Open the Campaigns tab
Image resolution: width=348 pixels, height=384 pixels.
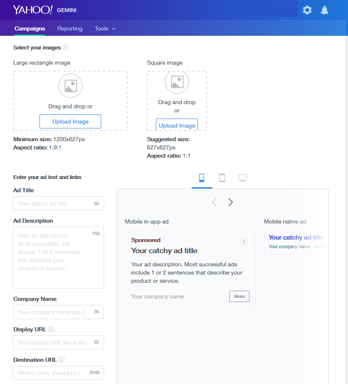[30, 29]
